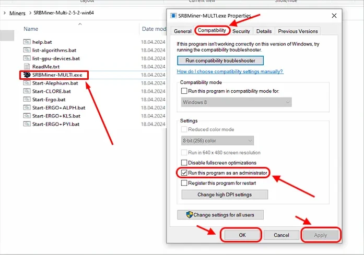Click the shield icon on Change settings button
The image size is (364, 255).
tap(189, 214)
